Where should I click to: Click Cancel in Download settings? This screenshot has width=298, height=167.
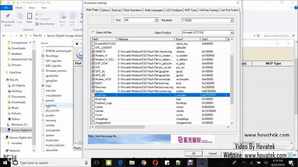click(213, 154)
